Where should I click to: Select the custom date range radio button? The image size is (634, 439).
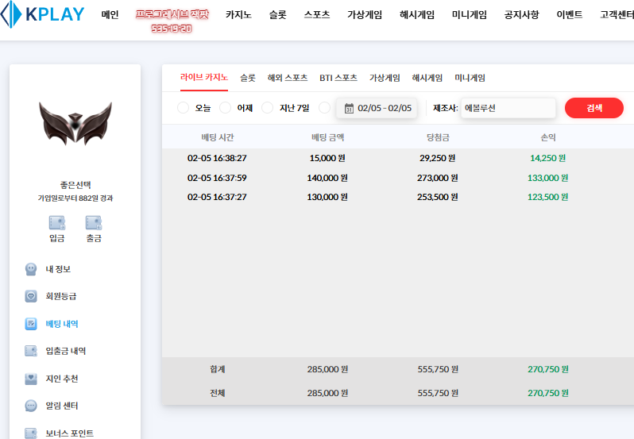pyautogui.click(x=324, y=108)
